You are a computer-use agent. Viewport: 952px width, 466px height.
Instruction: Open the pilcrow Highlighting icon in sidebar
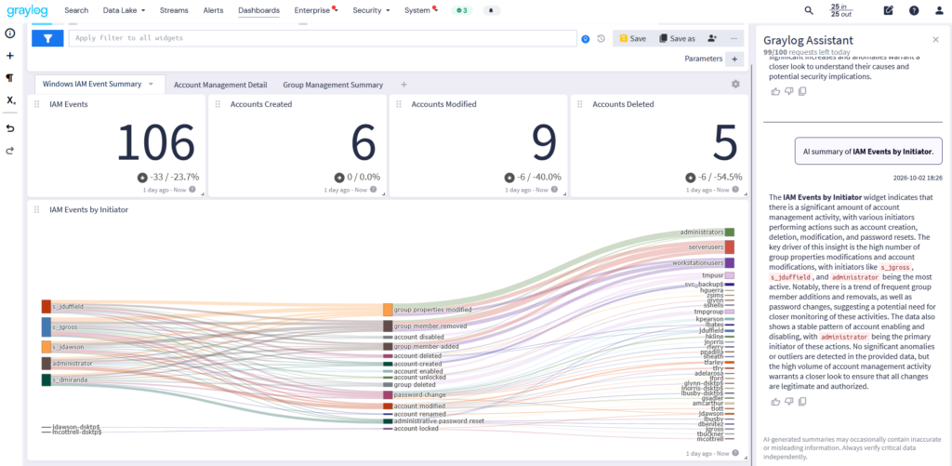[9, 78]
